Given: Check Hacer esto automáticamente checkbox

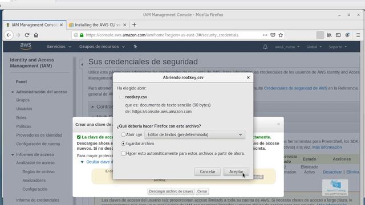Looking at the screenshot, I should 123,153.
